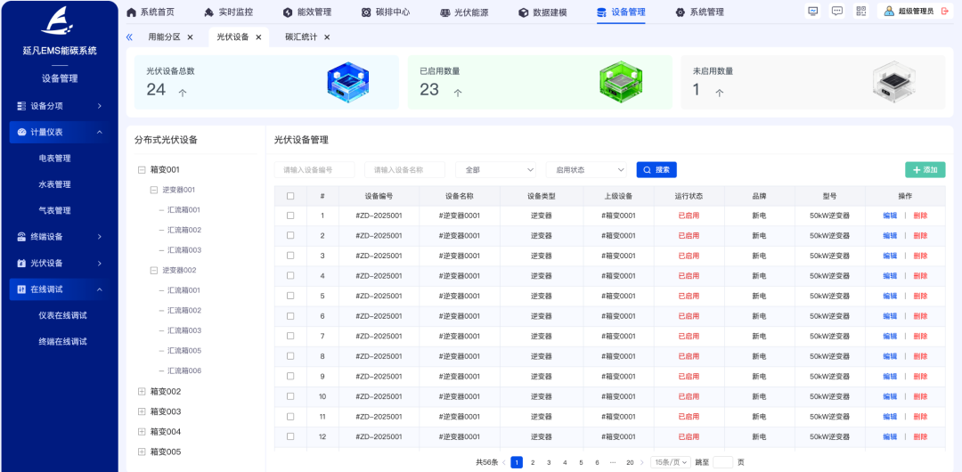Viewport: 962px width, 472px height.
Task: Click the gray disabled devices cube icon
Action: click(x=893, y=82)
